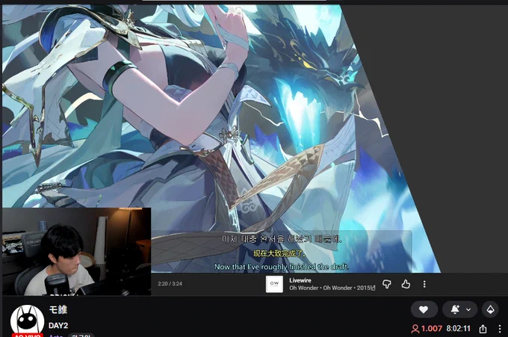Expand the notification options chevron

[468, 309]
